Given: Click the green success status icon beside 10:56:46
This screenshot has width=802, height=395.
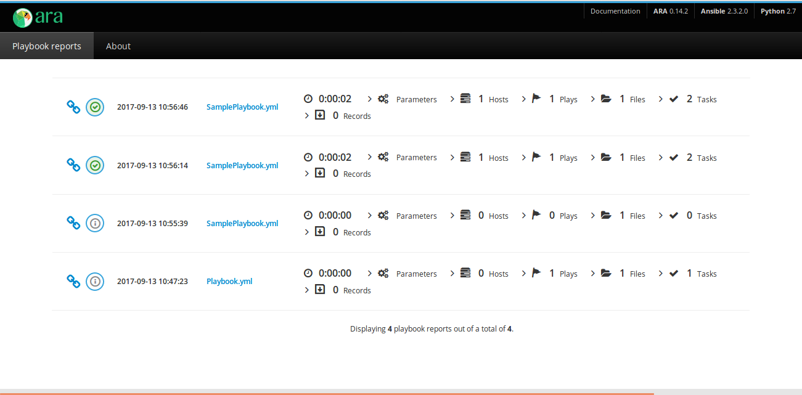Looking at the screenshot, I should (x=95, y=107).
